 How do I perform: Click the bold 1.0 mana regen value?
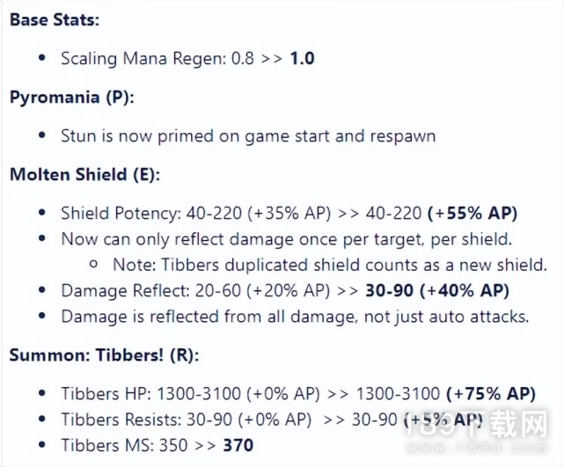[302, 59]
